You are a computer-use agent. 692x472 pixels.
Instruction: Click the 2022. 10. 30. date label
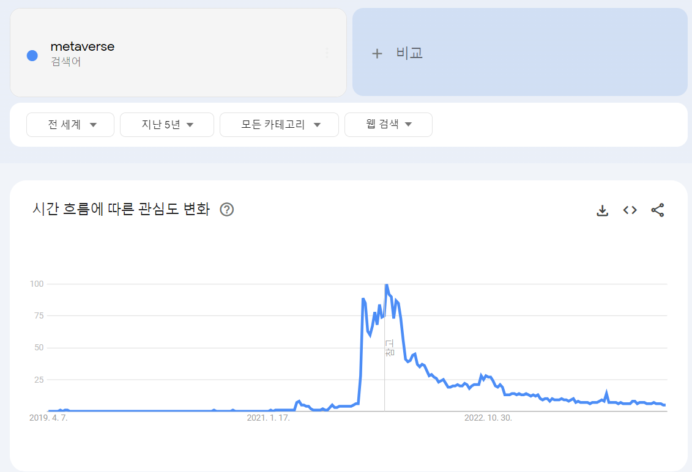[489, 418]
